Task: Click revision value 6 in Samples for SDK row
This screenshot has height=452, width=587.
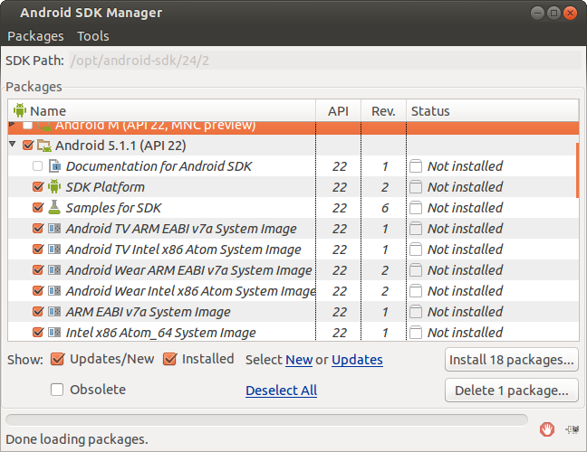Action: click(x=384, y=208)
